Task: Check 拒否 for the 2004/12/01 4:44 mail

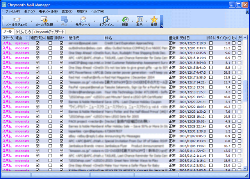Action: tap(50, 48)
